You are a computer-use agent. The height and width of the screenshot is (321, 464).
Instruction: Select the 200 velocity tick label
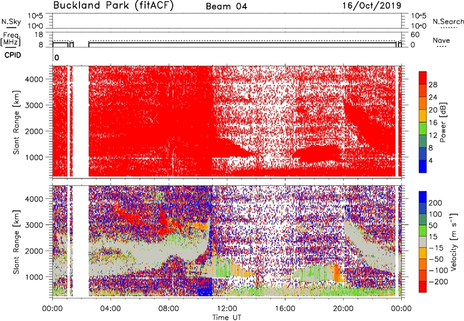pyautogui.click(x=436, y=203)
